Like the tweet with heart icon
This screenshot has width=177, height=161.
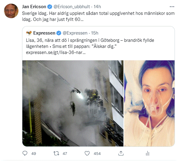pyautogui.click(x=87, y=153)
